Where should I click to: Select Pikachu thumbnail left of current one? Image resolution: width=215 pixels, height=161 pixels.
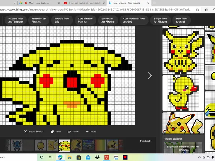click(x=53, y=145)
